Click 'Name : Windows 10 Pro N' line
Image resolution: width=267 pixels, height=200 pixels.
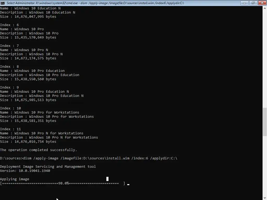click(x=24, y=50)
